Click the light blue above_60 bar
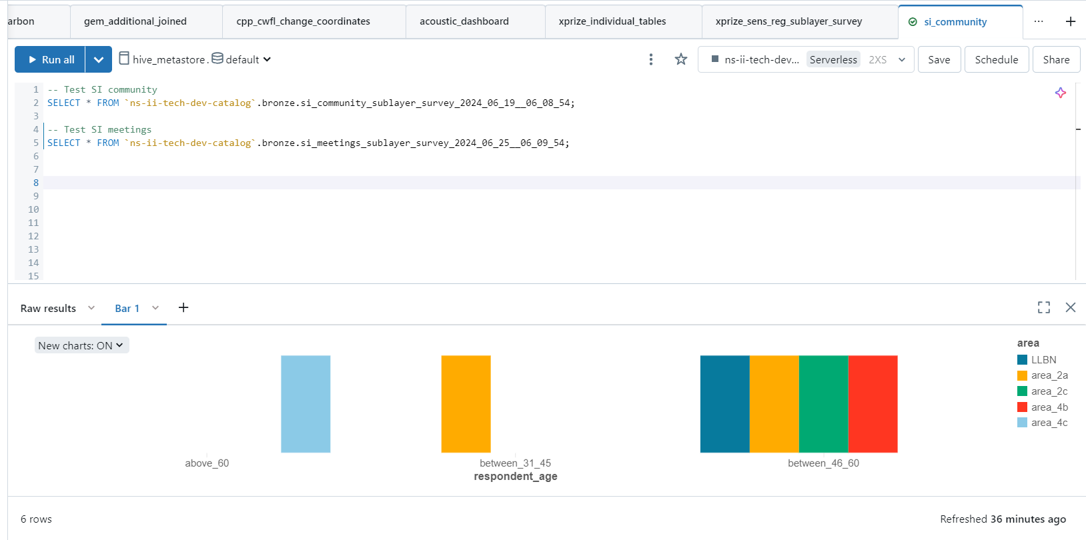 306,404
